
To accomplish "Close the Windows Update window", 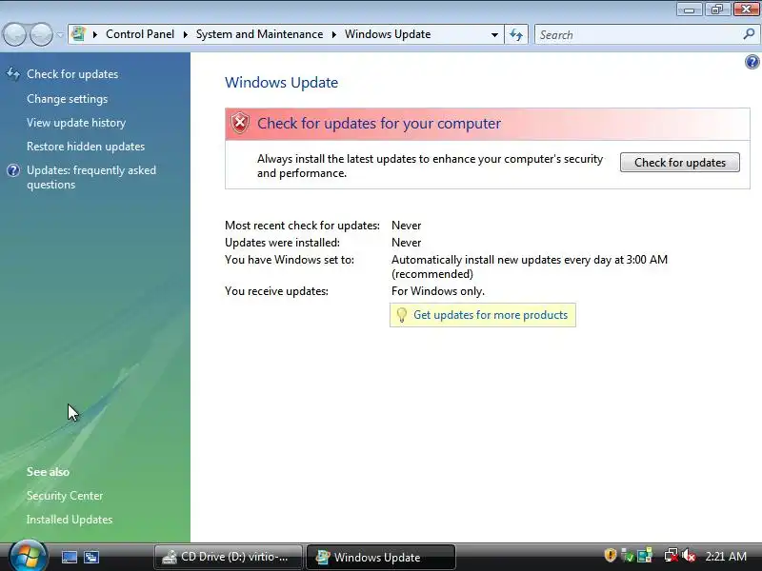I will click(x=746, y=9).
